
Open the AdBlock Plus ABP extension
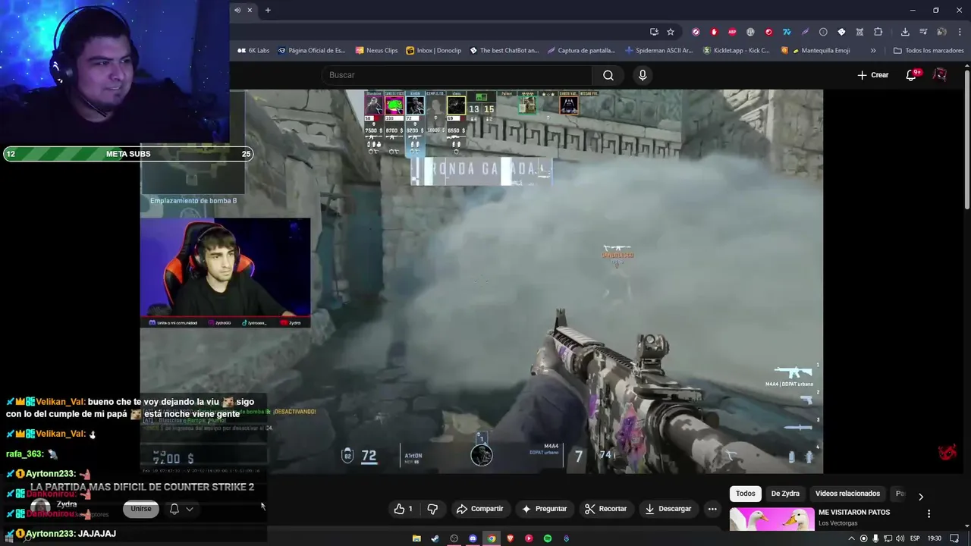coord(732,32)
